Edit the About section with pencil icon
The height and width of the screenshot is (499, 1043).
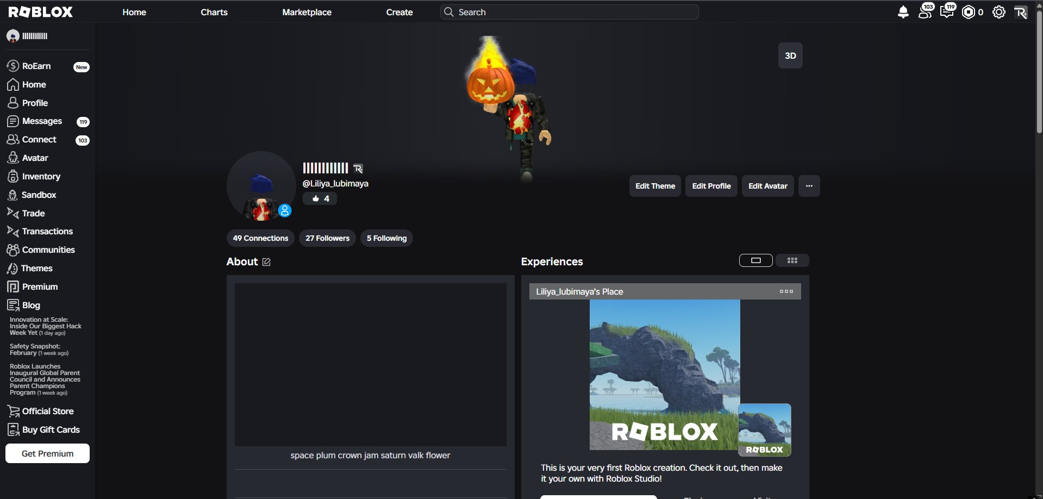266,262
